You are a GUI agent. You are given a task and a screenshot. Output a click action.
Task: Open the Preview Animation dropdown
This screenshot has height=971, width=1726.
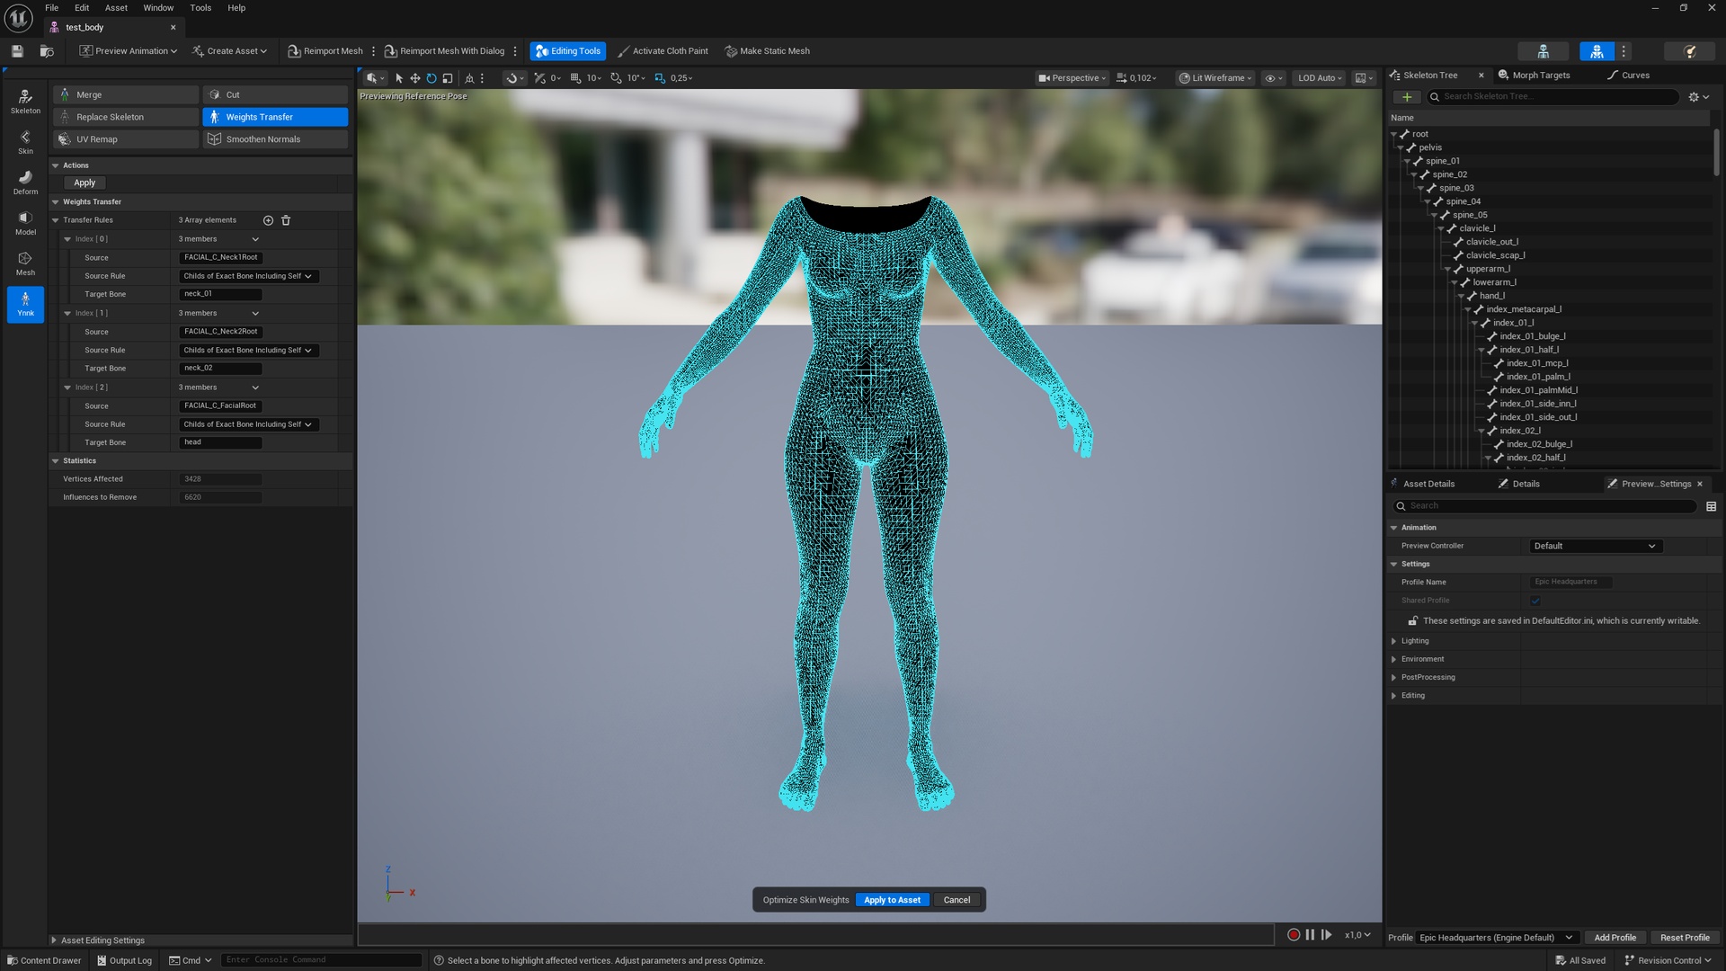click(x=129, y=51)
